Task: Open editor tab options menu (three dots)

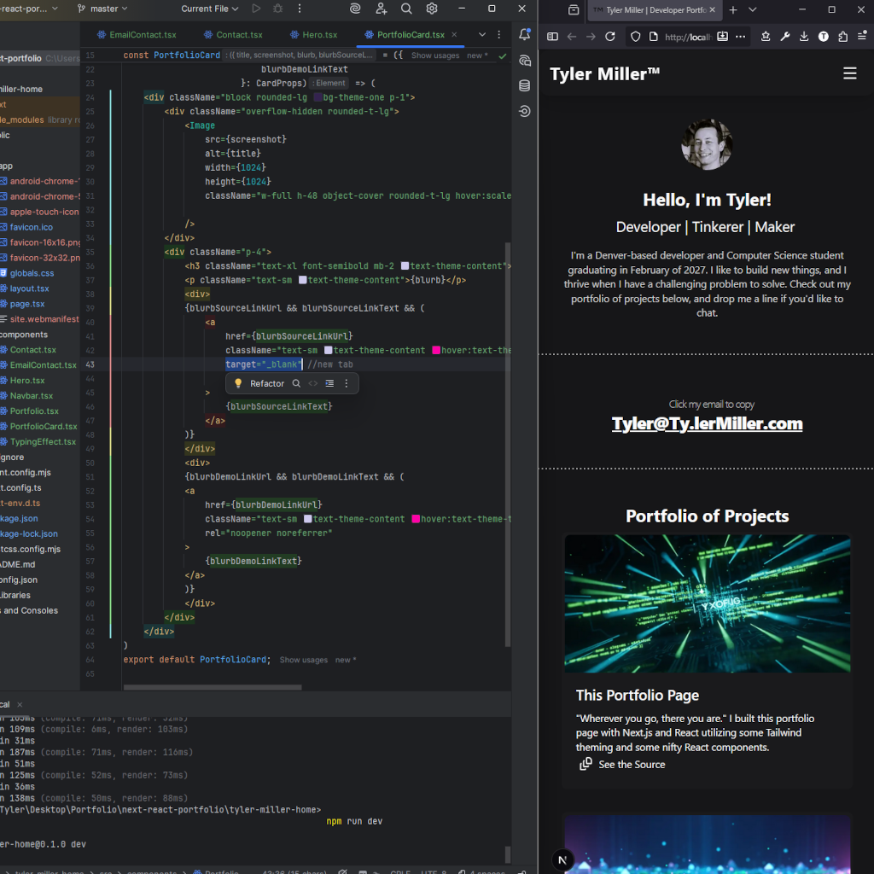Action: [x=498, y=34]
